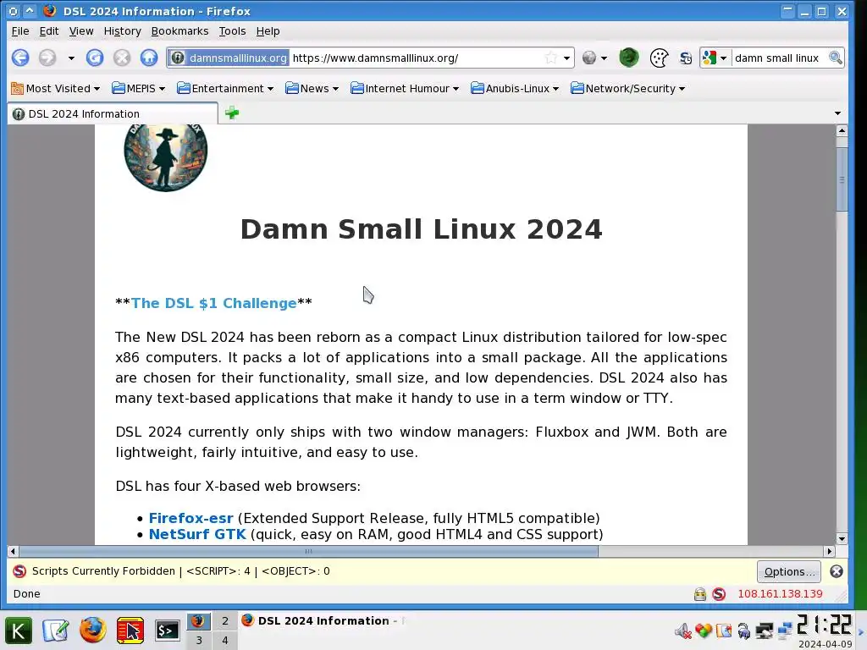Go back with the Back arrow button
Image resolution: width=867 pixels, height=650 pixels.
click(20, 58)
